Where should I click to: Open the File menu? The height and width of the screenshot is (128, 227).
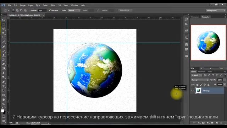click(10, 5)
